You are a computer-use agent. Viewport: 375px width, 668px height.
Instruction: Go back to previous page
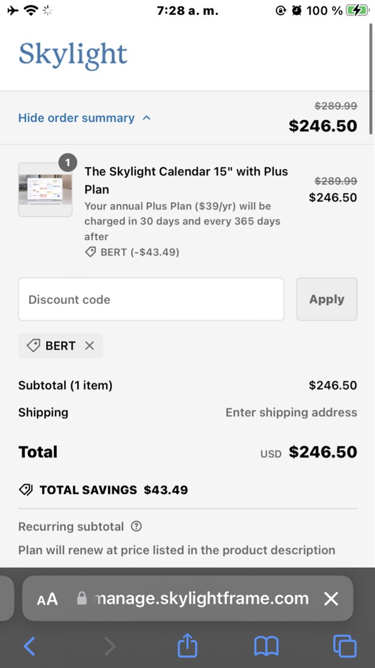coord(29,646)
